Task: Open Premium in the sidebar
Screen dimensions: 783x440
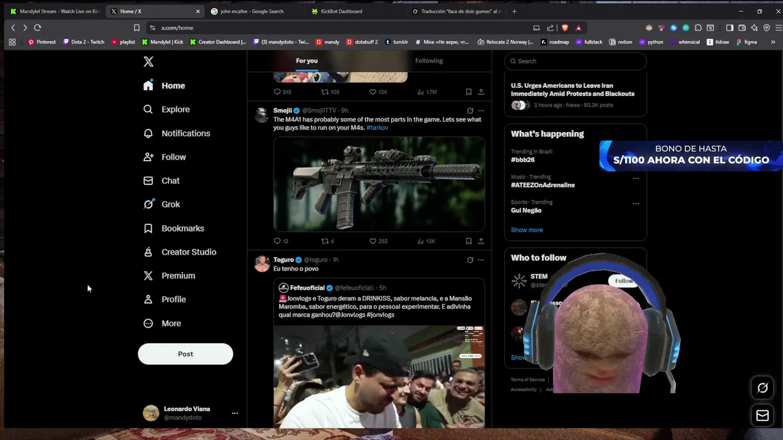Action: [169, 276]
